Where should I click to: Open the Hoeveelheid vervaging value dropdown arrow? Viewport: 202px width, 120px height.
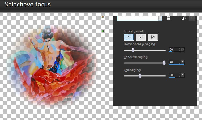[x=183, y=49]
